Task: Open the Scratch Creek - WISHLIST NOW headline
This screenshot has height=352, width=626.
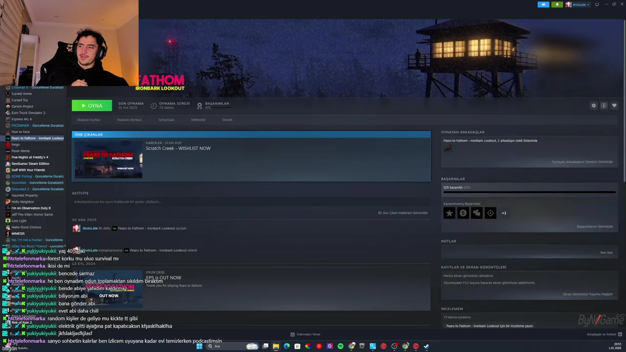Action: pyautogui.click(x=178, y=148)
